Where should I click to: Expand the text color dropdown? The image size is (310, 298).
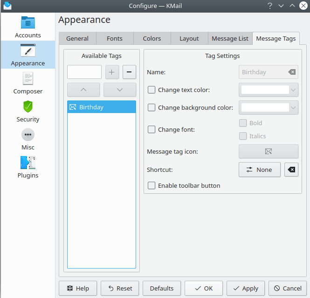[x=293, y=90]
